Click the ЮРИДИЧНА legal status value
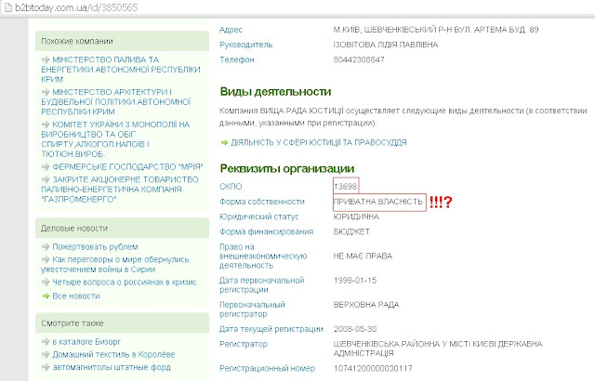Viewport: 595px width, 381px height. coord(356,217)
